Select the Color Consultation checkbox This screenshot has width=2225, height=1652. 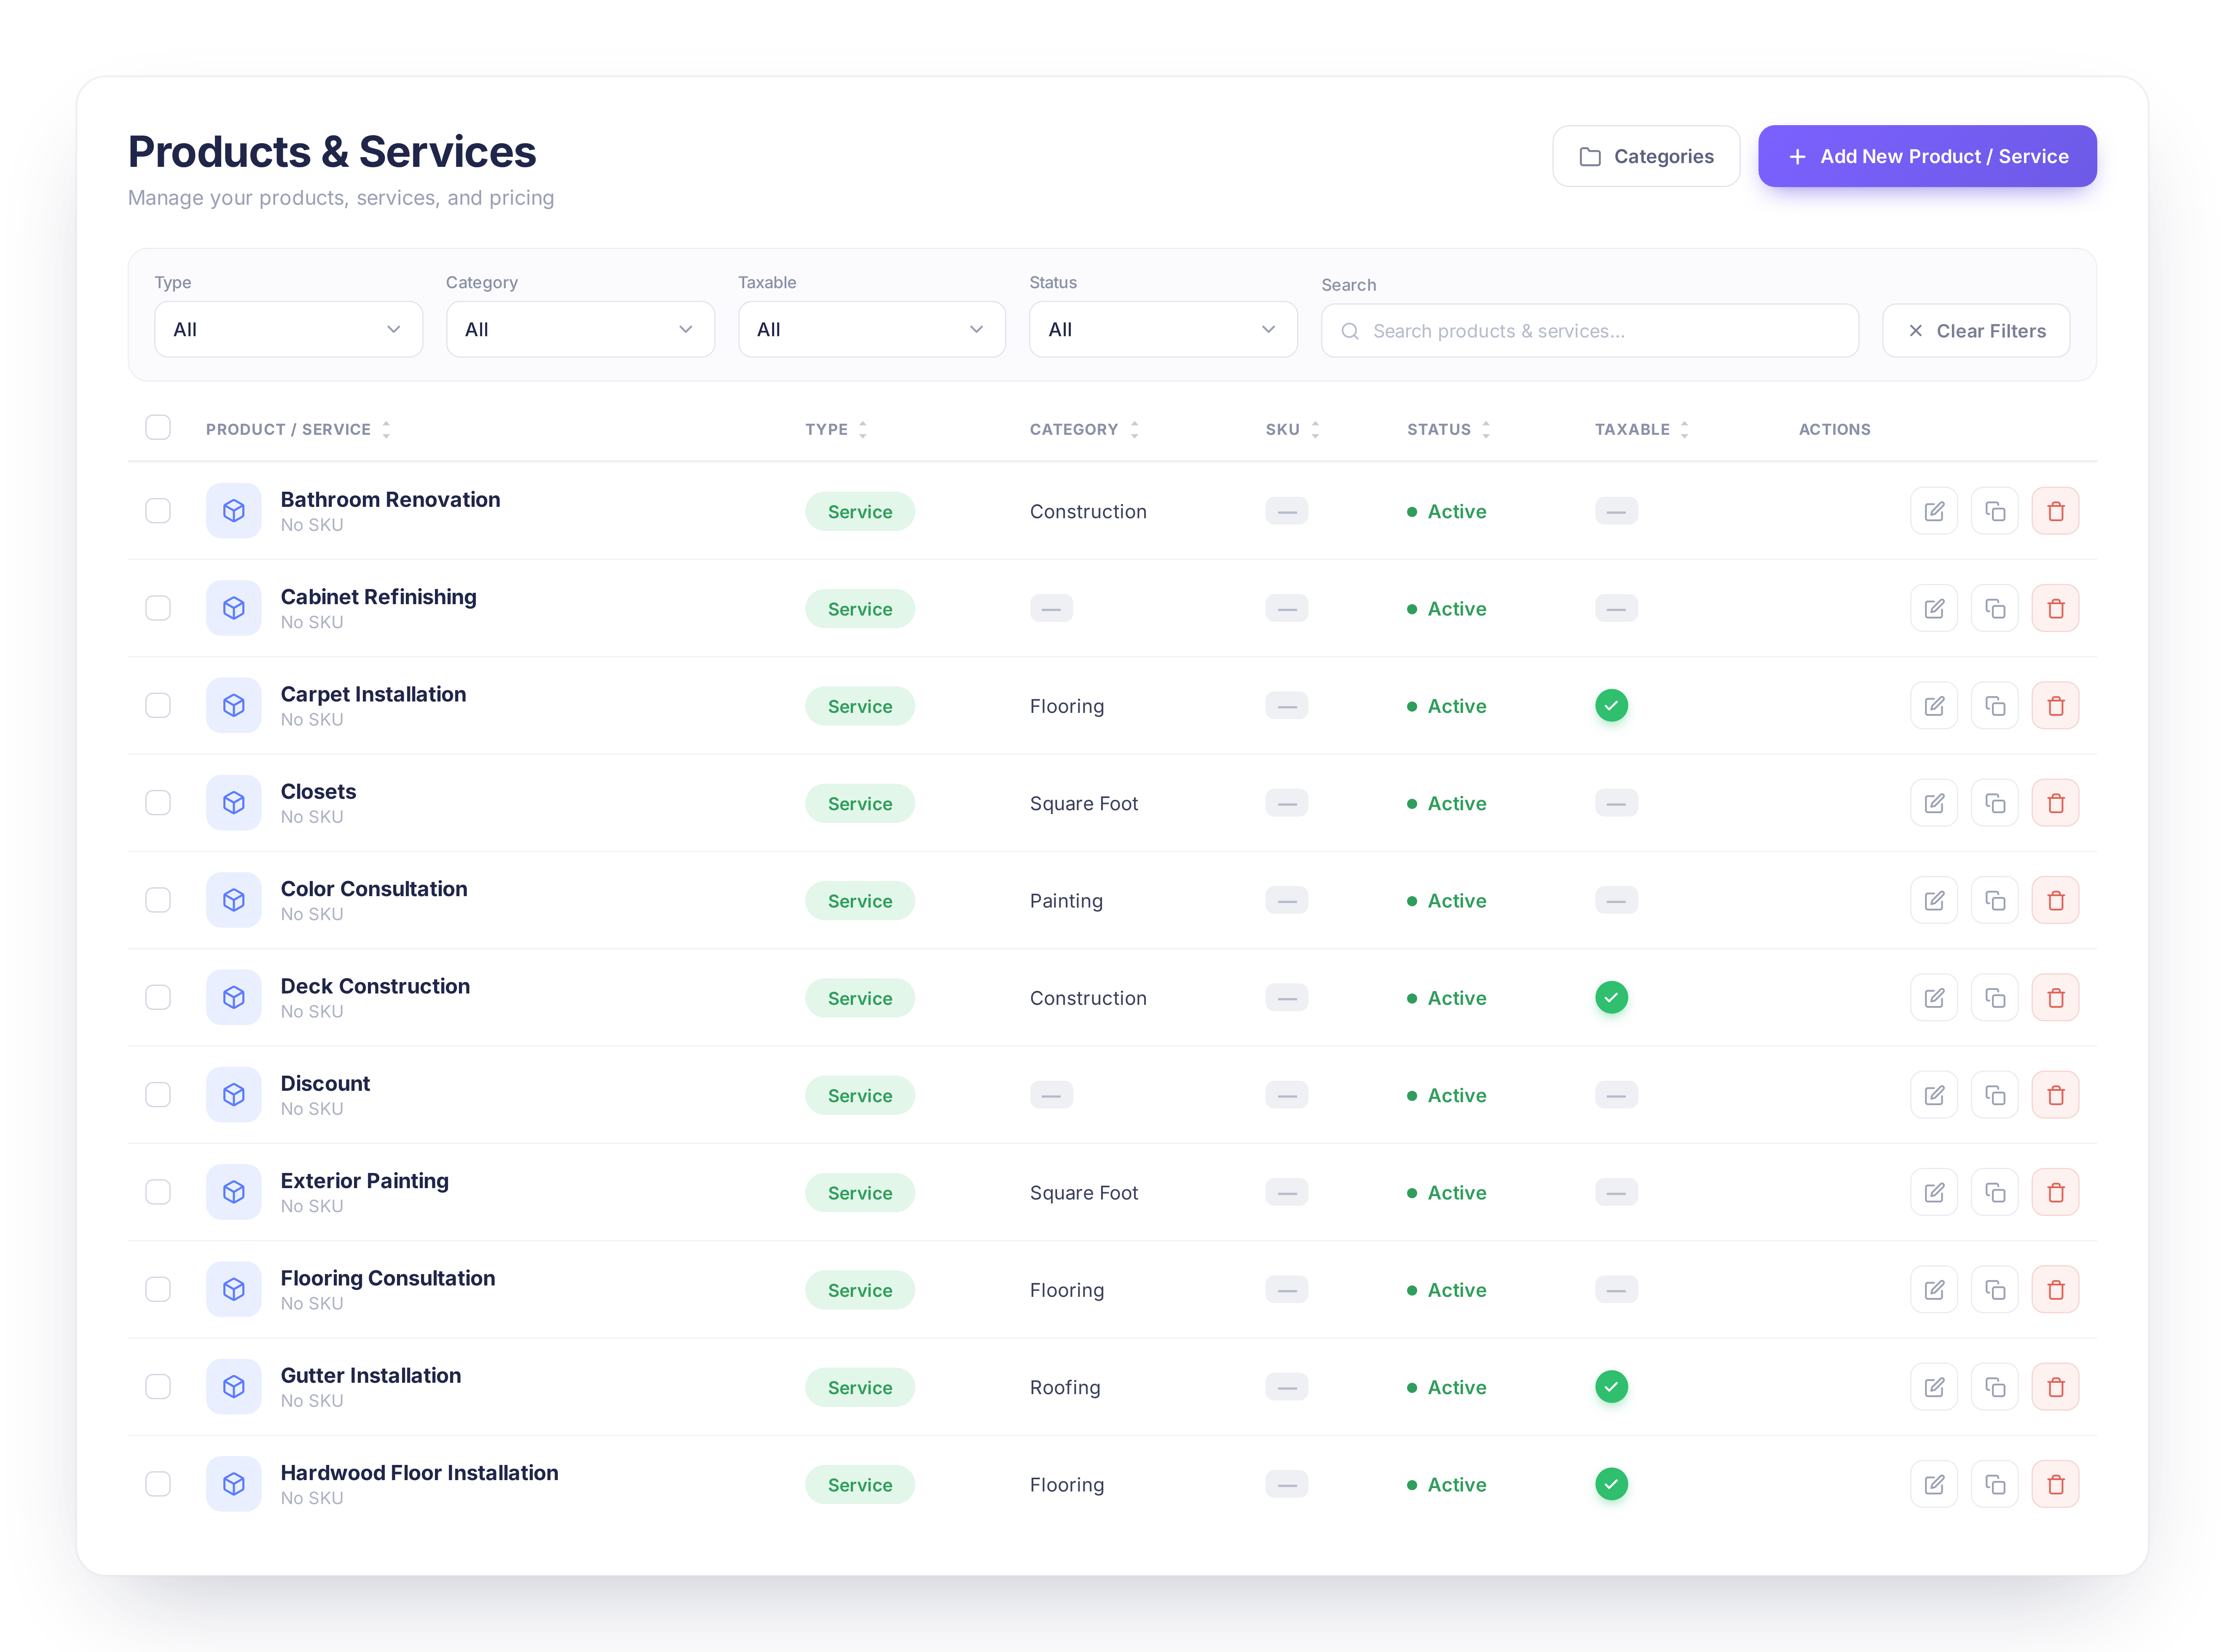click(x=158, y=900)
